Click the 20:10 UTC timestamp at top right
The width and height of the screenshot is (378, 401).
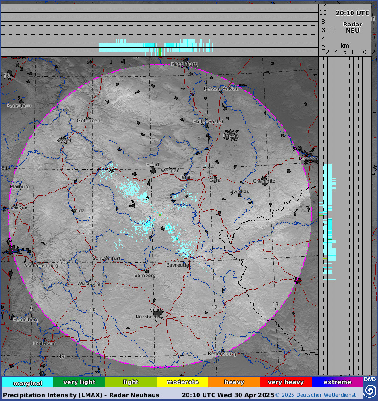click(352, 13)
